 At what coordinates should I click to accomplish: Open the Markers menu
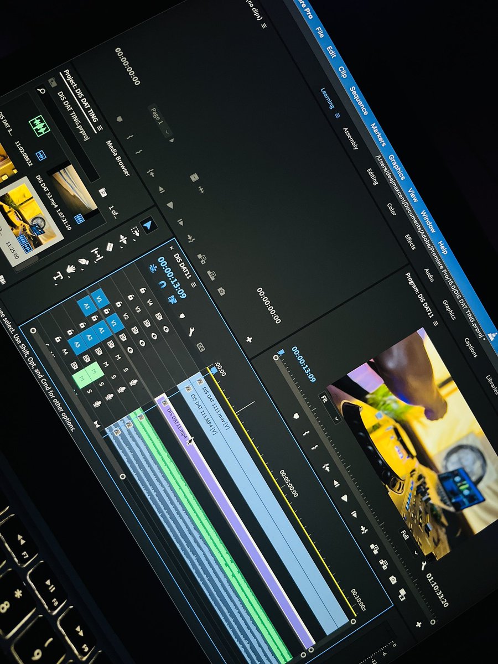[378, 136]
